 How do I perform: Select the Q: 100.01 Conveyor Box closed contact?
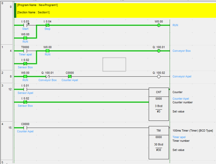tap(48, 77)
